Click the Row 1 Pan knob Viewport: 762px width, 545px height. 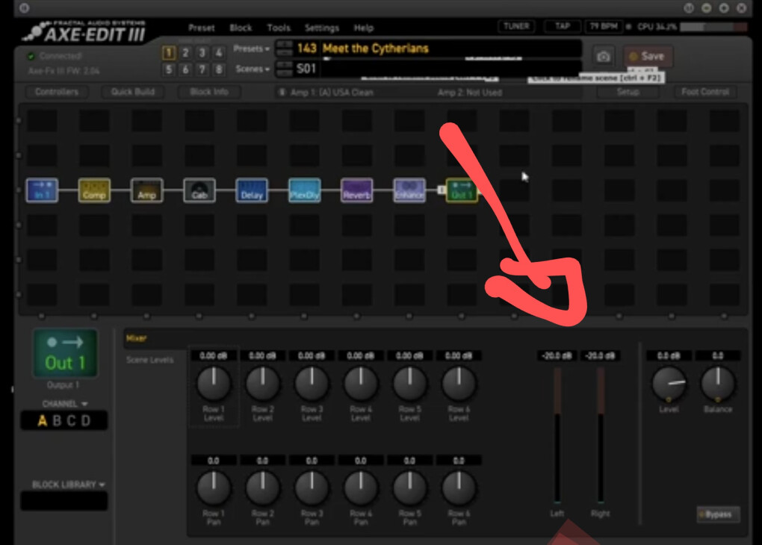click(214, 488)
